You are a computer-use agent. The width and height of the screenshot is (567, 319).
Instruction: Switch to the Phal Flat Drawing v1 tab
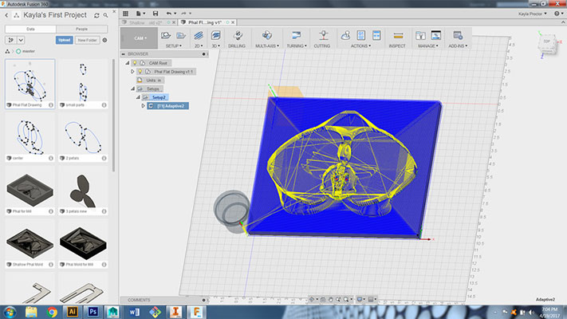(205, 22)
